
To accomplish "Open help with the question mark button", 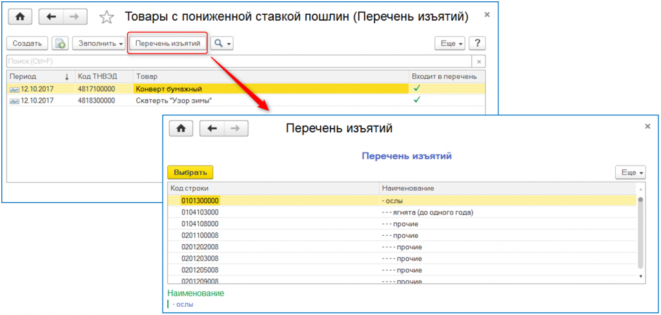I will [477, 44].
